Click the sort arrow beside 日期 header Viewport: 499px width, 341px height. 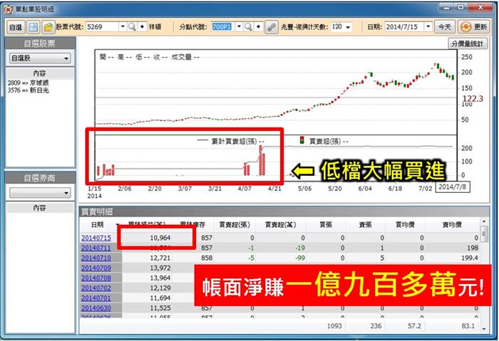click(118, 225)
